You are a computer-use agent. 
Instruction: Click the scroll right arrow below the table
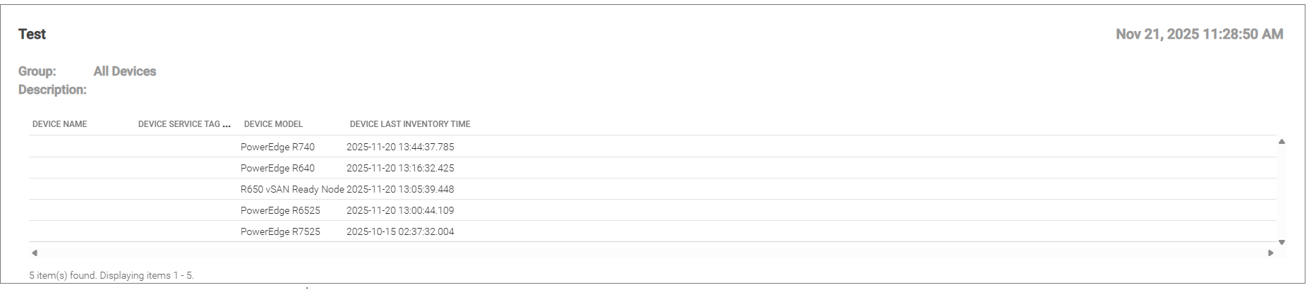(x=1271, y=253)
